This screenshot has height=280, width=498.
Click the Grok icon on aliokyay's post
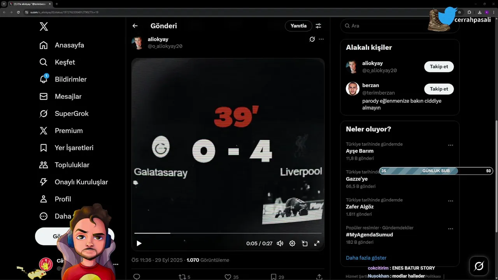pyautogui.click(x=312, y=39)
